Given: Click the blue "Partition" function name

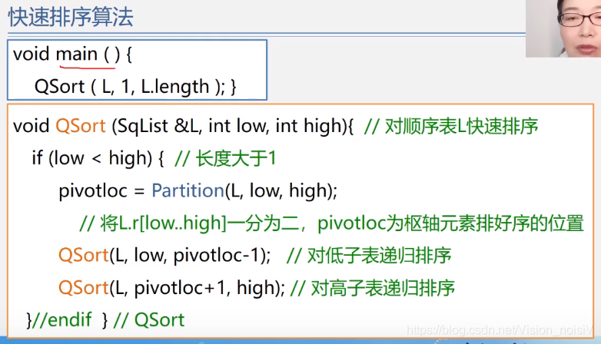Looking at the screenshot, I should tap(188, 190).
